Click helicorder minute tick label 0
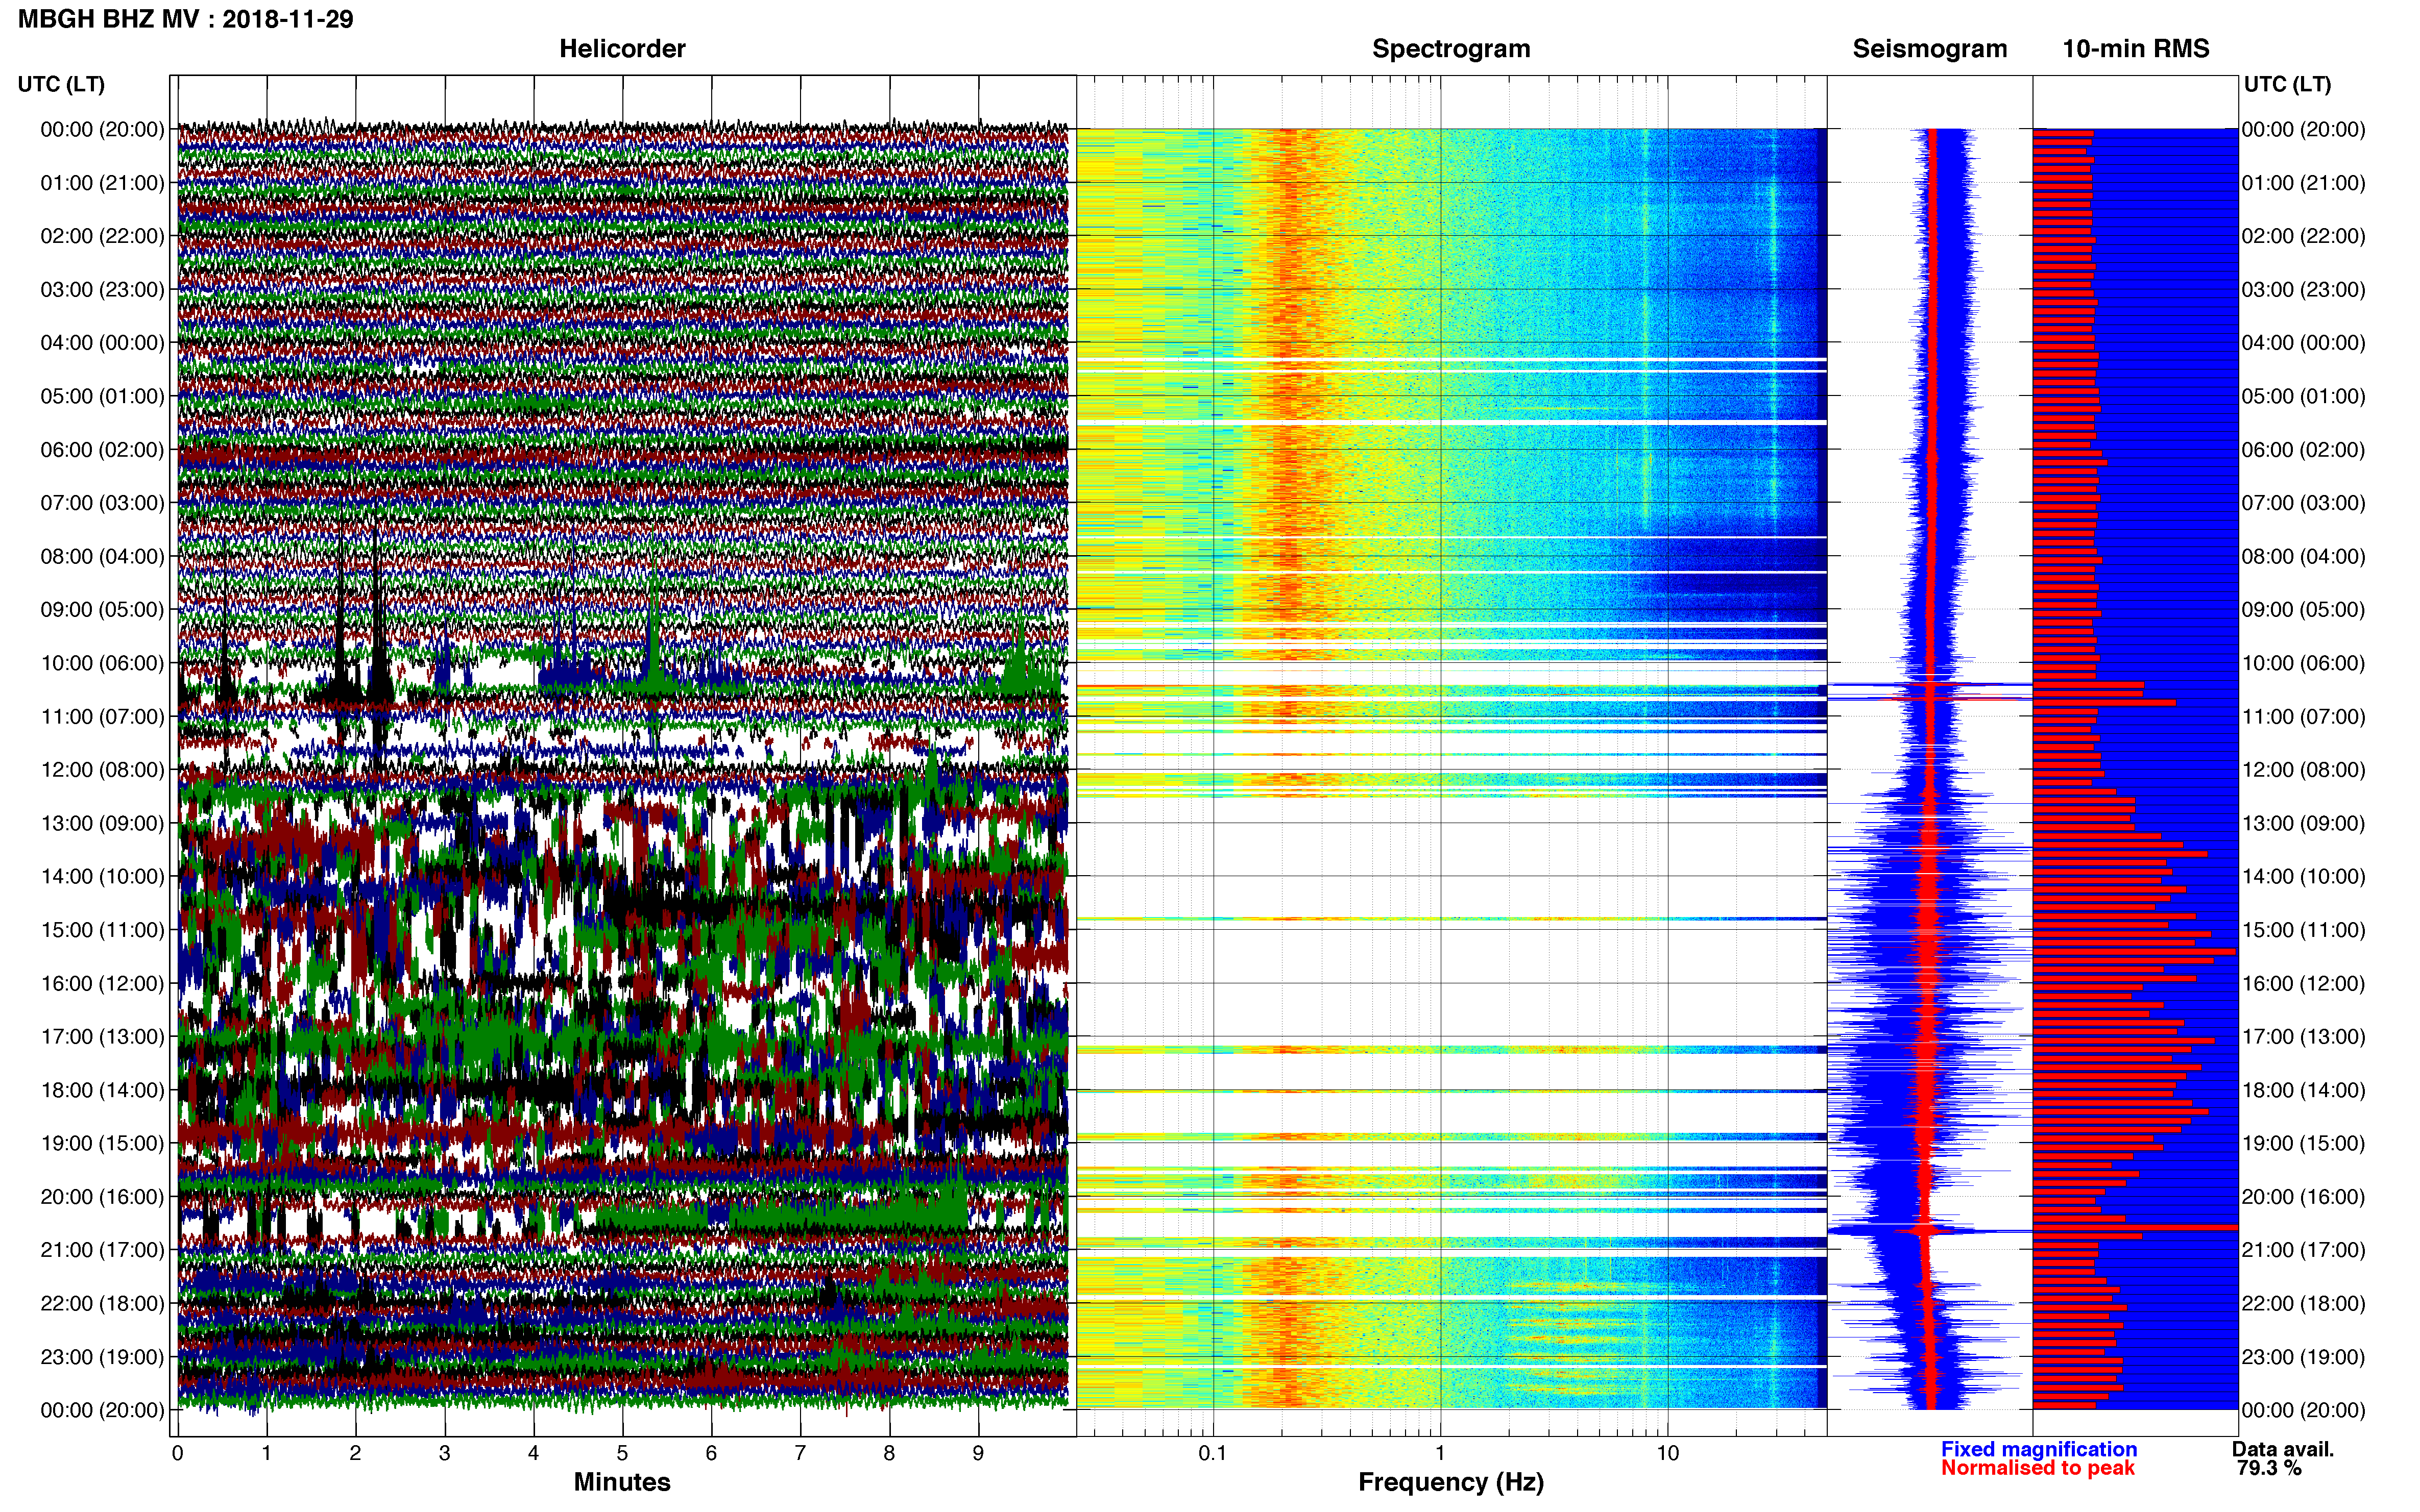Viewport: 2420px width, 1512px height. pyautogui.click(x=178, y=1454)
